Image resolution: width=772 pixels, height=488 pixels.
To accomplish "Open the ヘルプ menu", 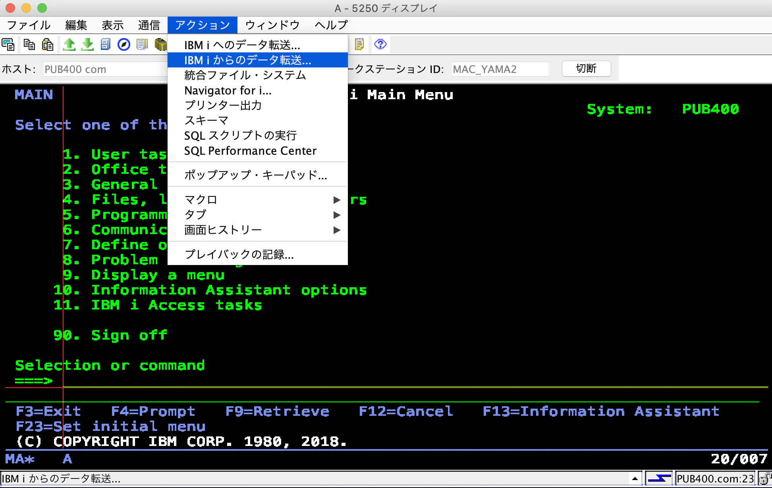I will tap(331, 25).
